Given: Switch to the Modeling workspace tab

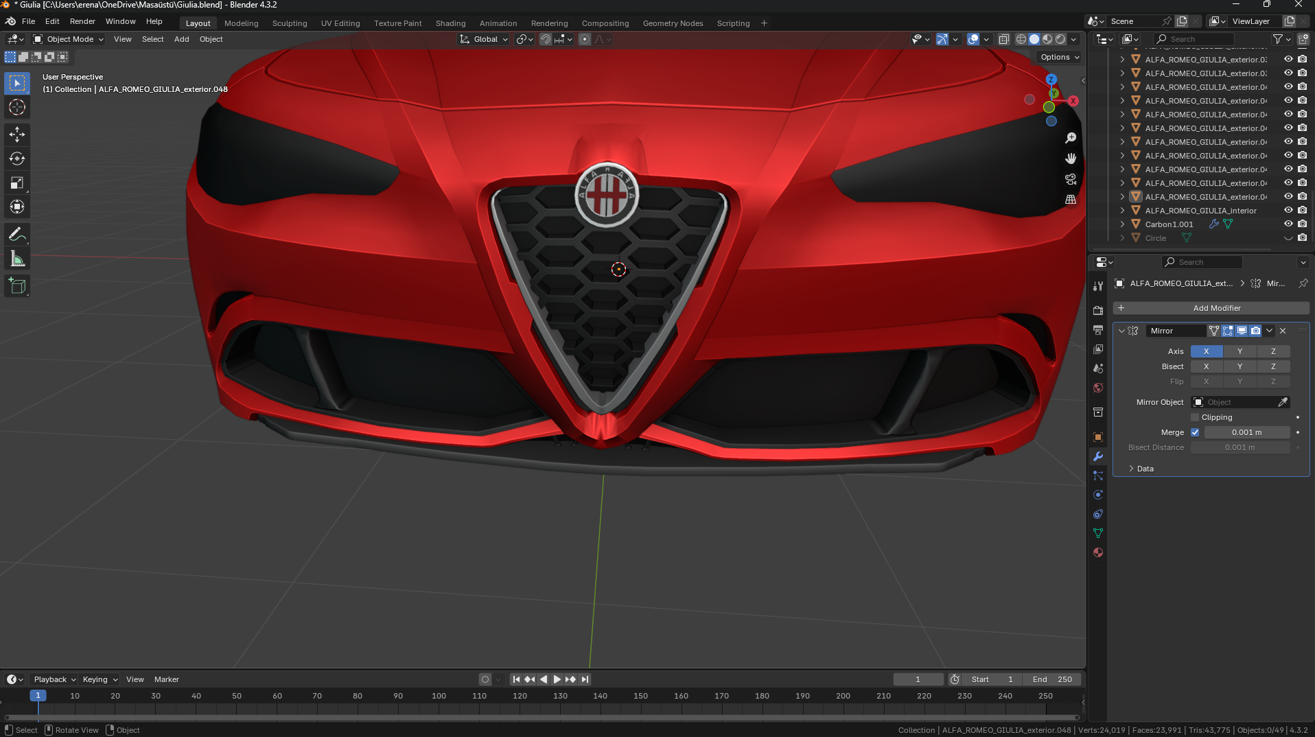Looking at the screenshot, I should (241, 23).
